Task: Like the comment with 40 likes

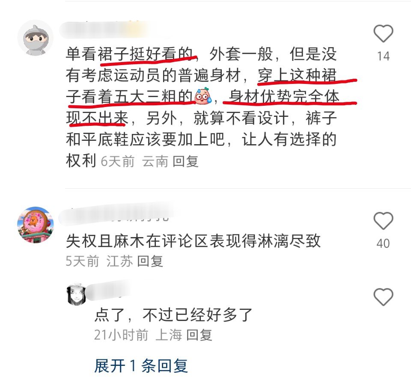Action: (383, 221)
